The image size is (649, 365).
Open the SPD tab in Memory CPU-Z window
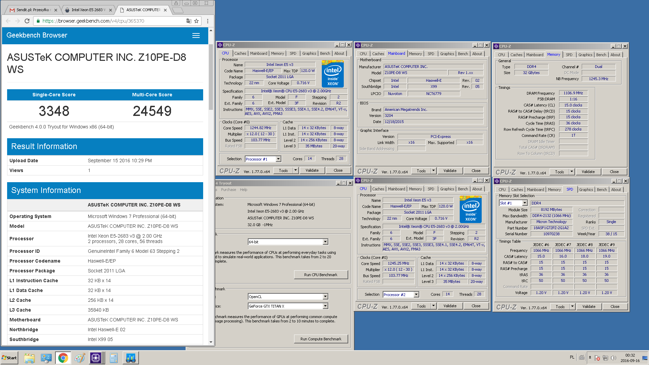click(x=569, y=55)
